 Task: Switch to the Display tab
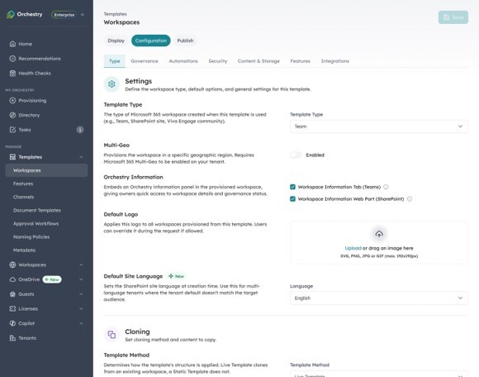point(116,41)
